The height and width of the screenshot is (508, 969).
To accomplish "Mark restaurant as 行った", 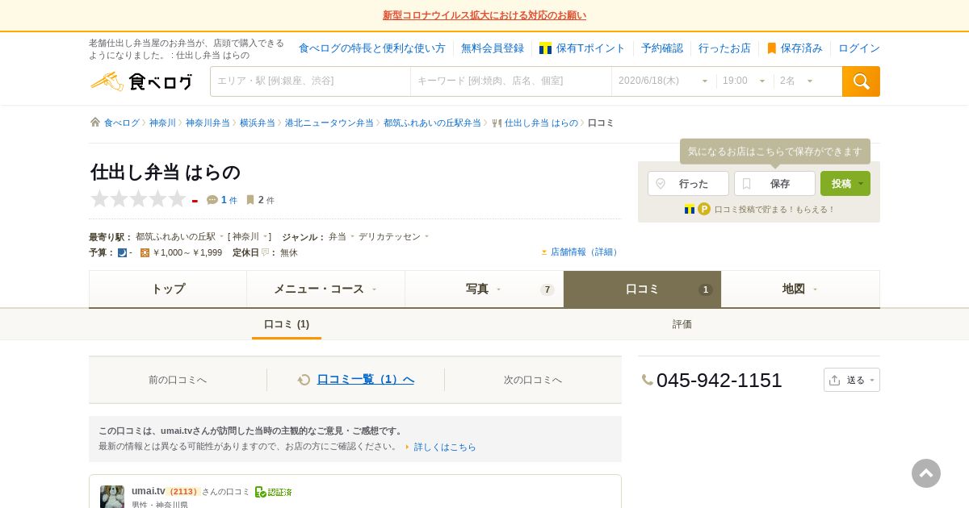I will (x=688, y=183).
